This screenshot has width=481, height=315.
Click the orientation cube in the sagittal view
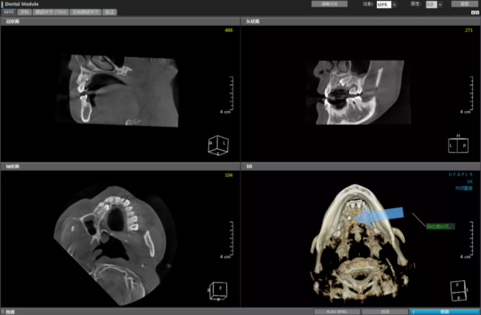458,145
